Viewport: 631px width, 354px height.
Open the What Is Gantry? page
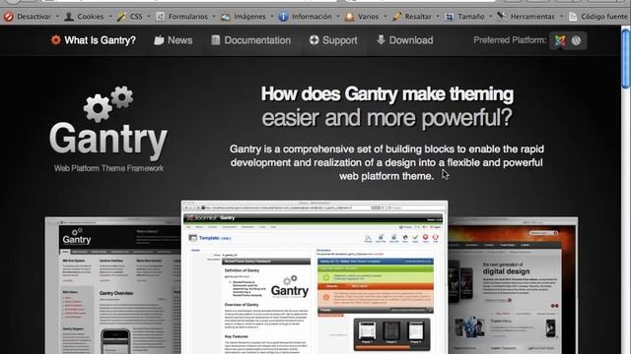pyautogui.click(x=101, y=40)
